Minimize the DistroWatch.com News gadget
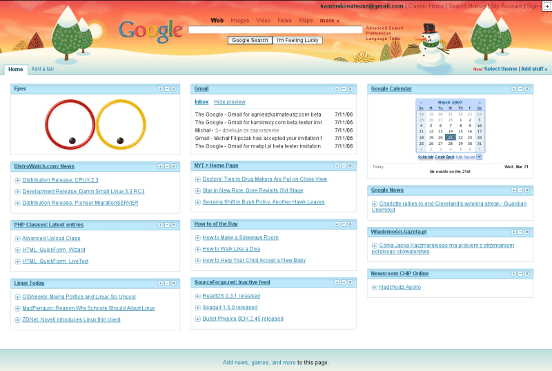This screenshot has width=552, height=371. (168, 166)
